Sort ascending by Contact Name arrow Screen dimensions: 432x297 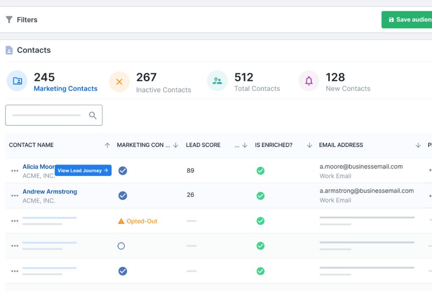point(108,145)
